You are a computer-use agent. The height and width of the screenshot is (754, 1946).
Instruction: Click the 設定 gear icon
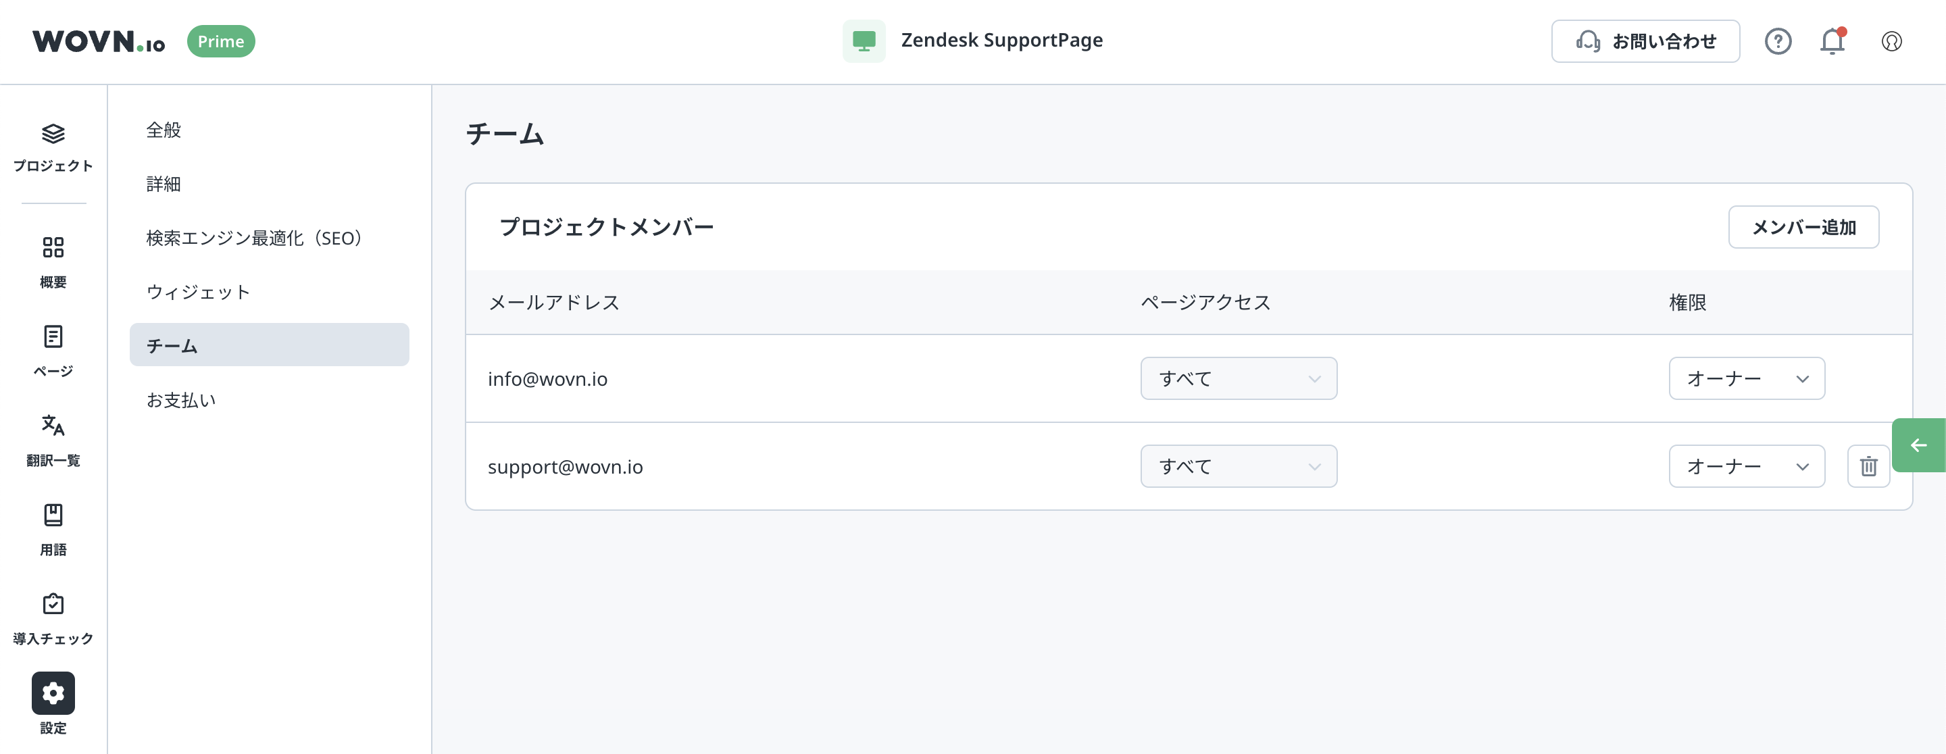53,693
